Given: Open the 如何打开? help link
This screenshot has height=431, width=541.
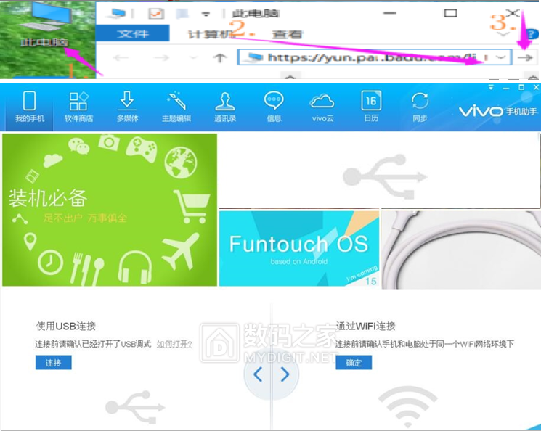Looking at the screenshot, I should point(174,344).
